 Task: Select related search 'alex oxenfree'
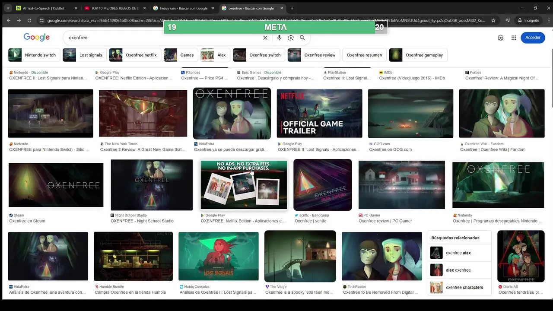[460, 270]
